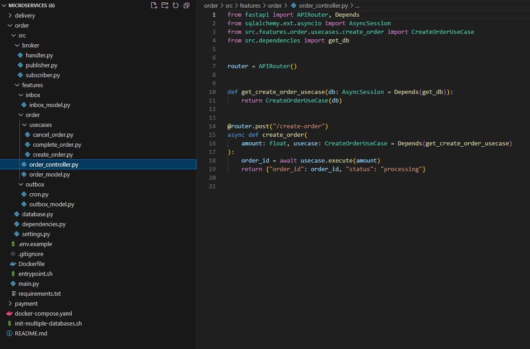
Task: Expand the payment folder
Action: 10,304
